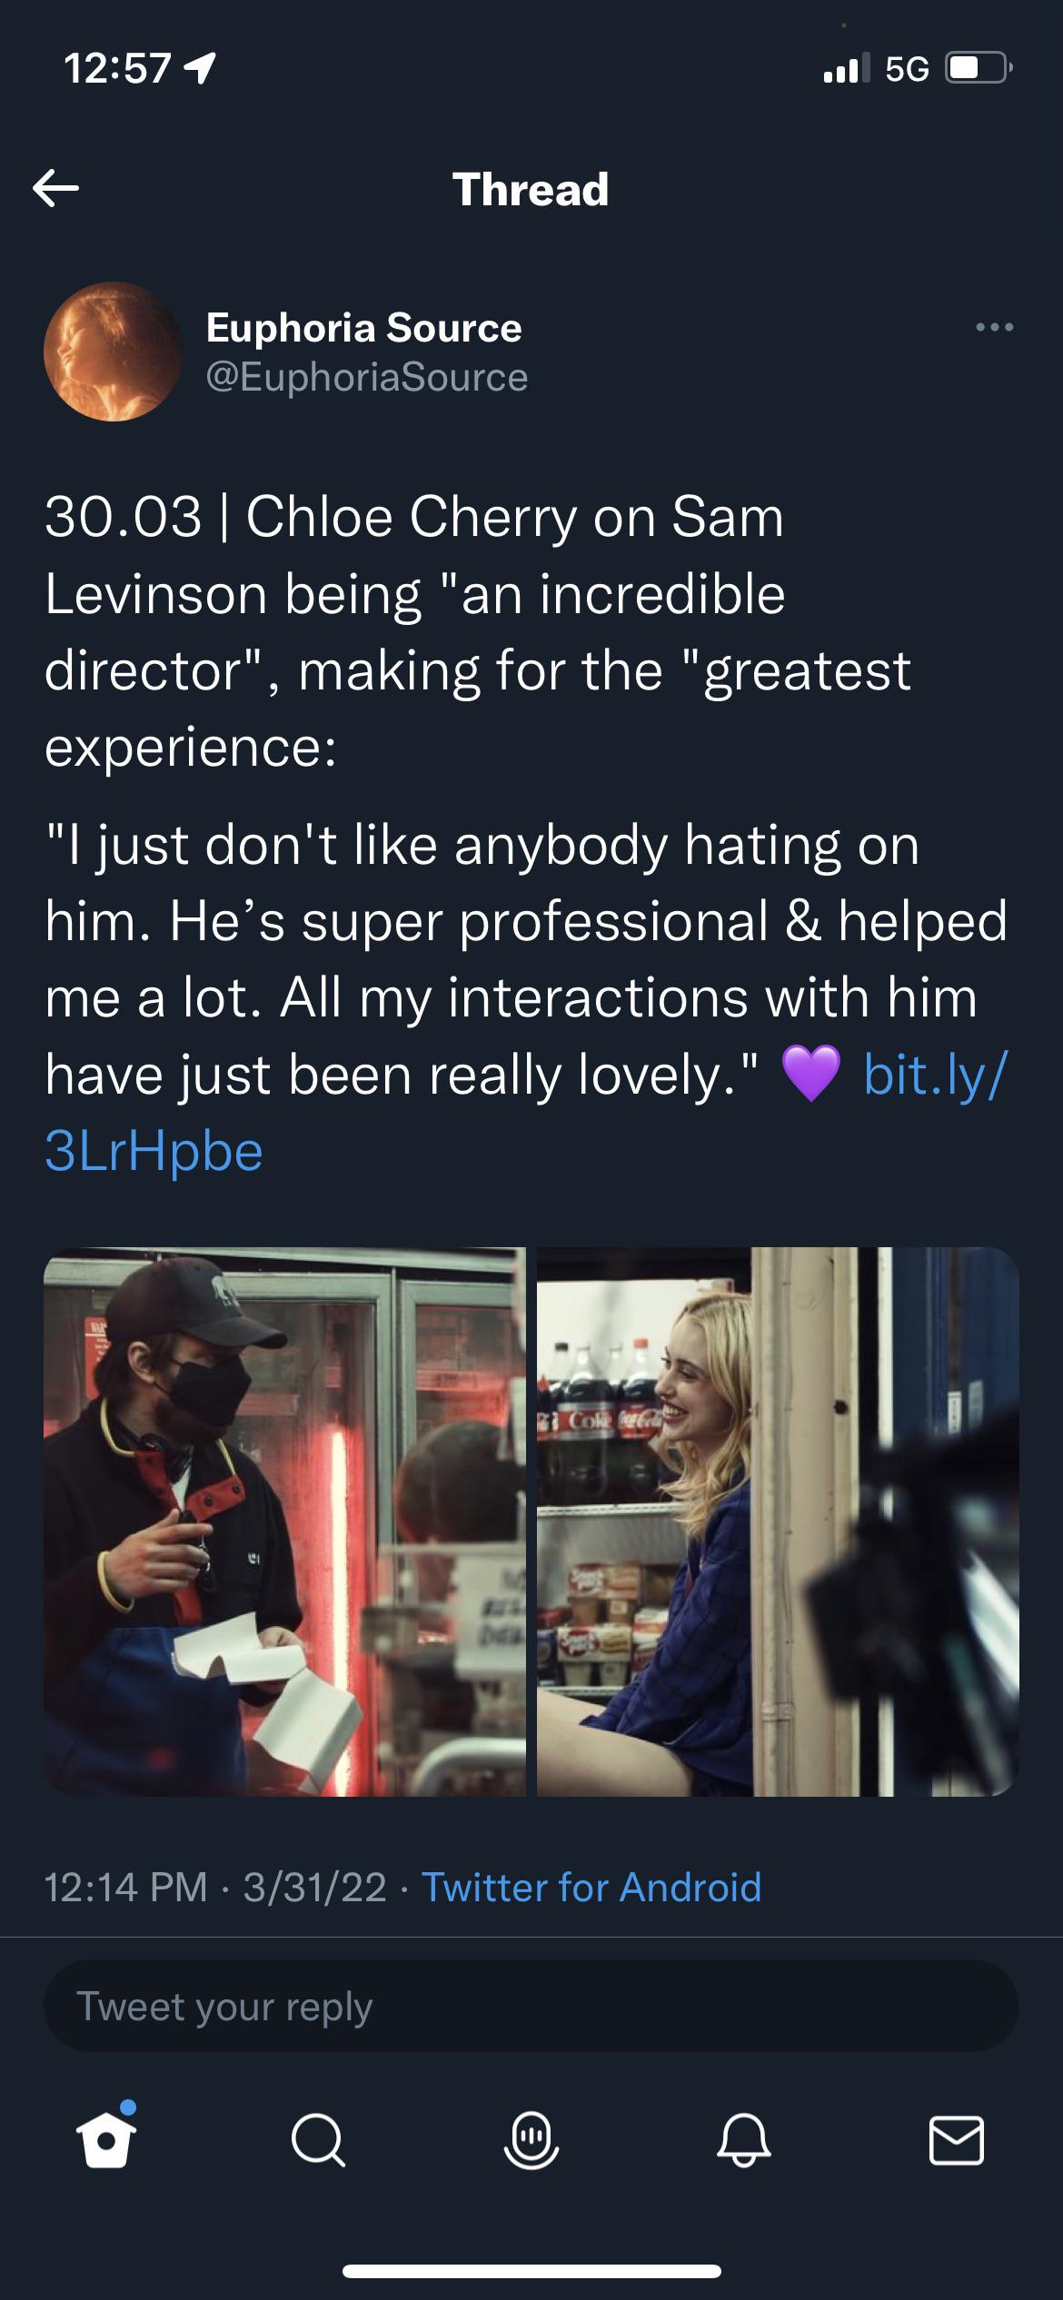Open Euphoria Source profile picture

click(x=113, y=352)
